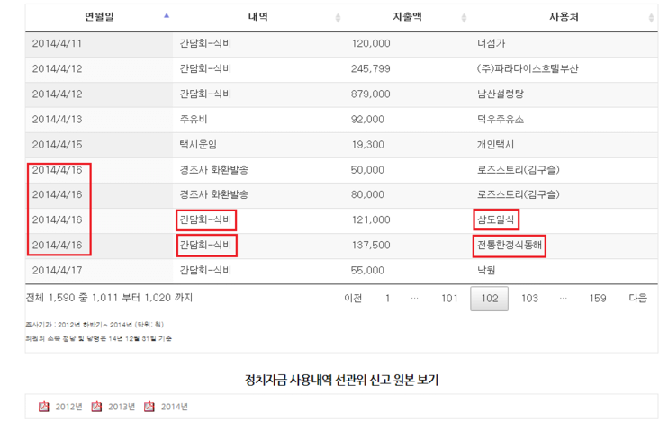Click the 2012년 report link text
Screen dimensions: 659x439
tap(68, 407)
